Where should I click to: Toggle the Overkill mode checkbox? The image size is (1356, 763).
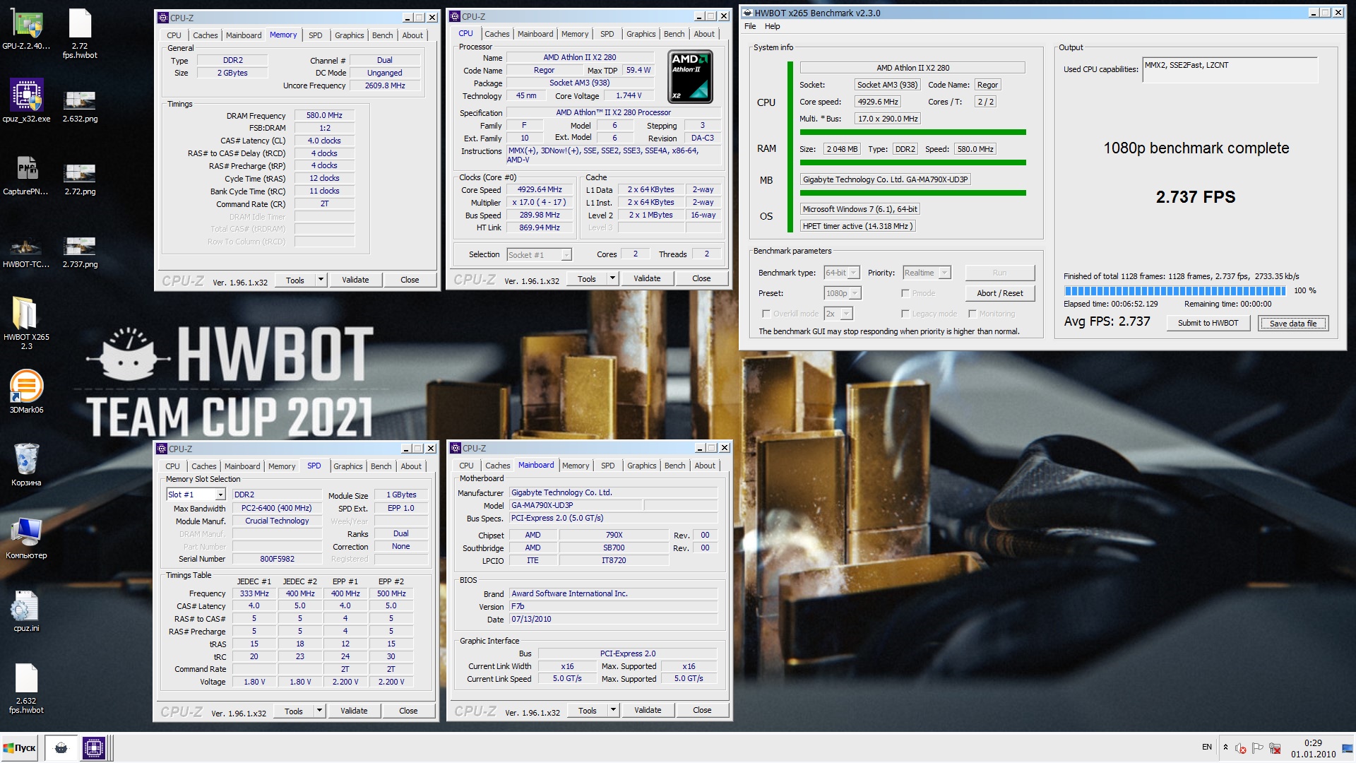point(766,314)
